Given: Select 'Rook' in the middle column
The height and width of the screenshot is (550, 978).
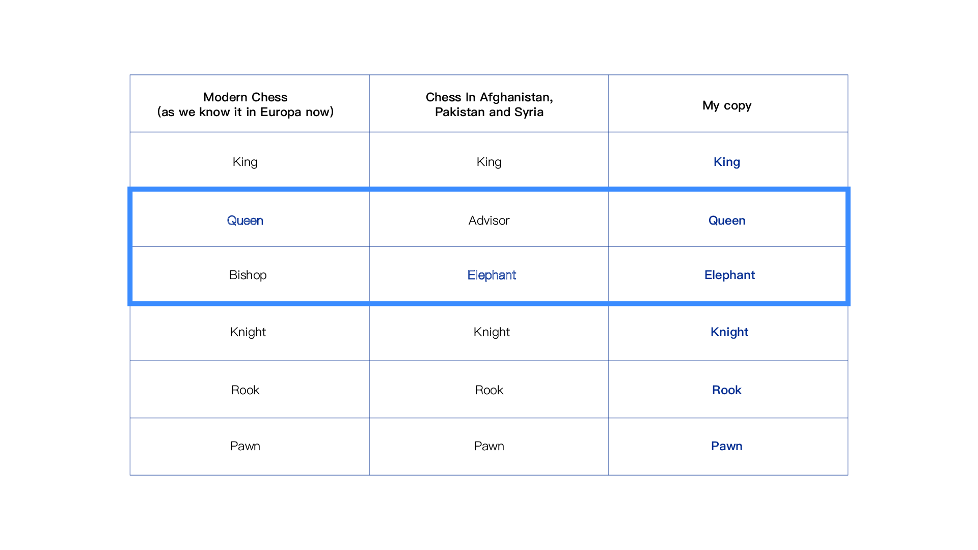Looking at the screenshot, I should [x=489, y=390].
